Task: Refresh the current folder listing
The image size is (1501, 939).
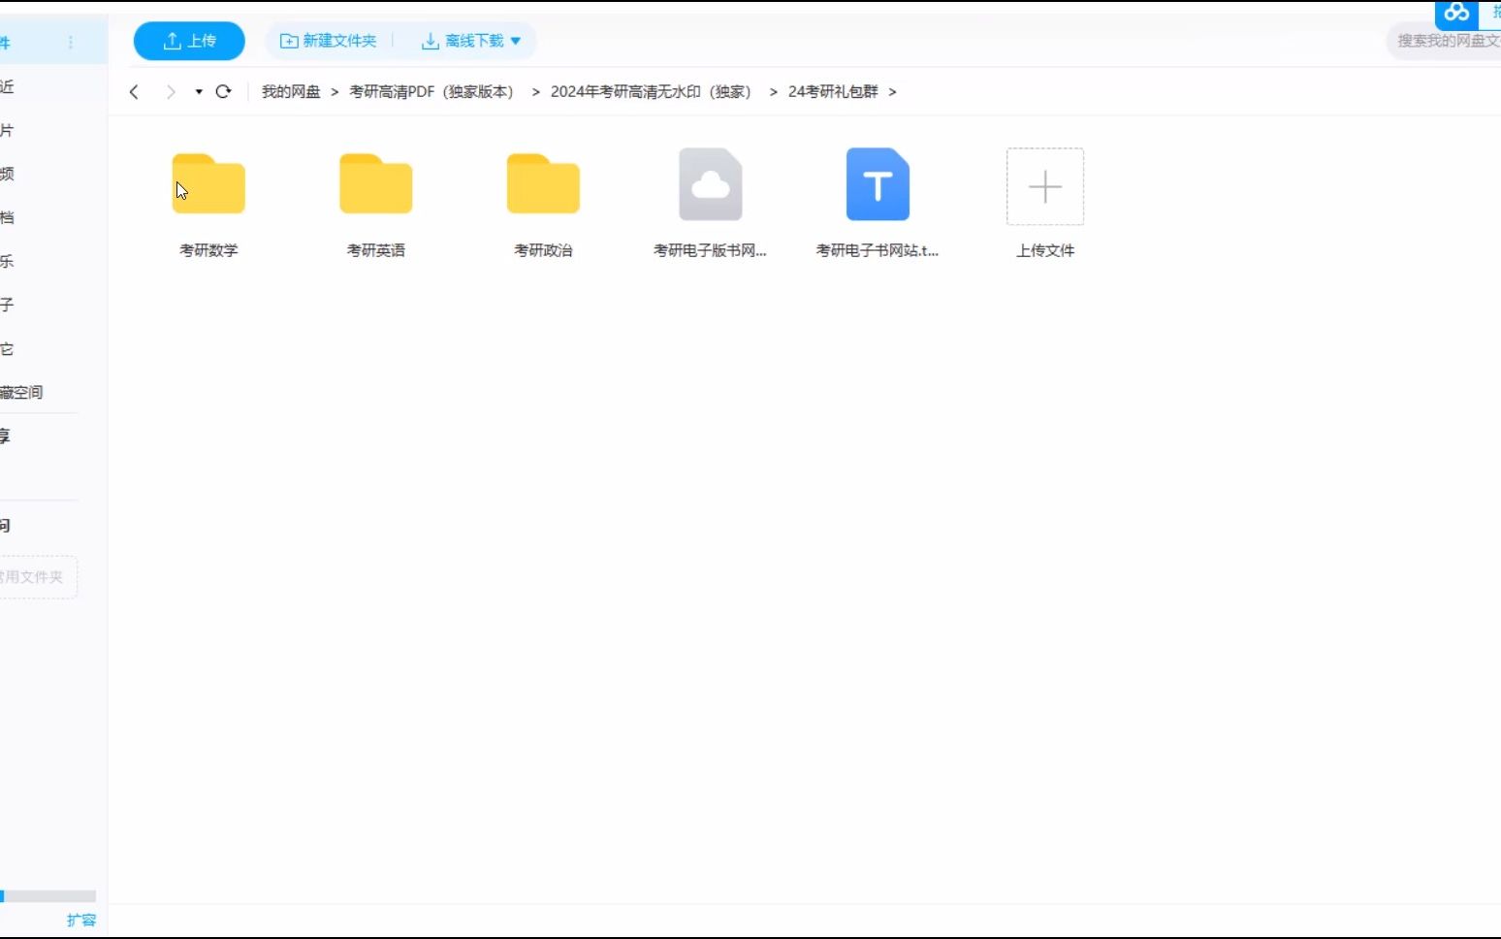Action: point(223,91)
